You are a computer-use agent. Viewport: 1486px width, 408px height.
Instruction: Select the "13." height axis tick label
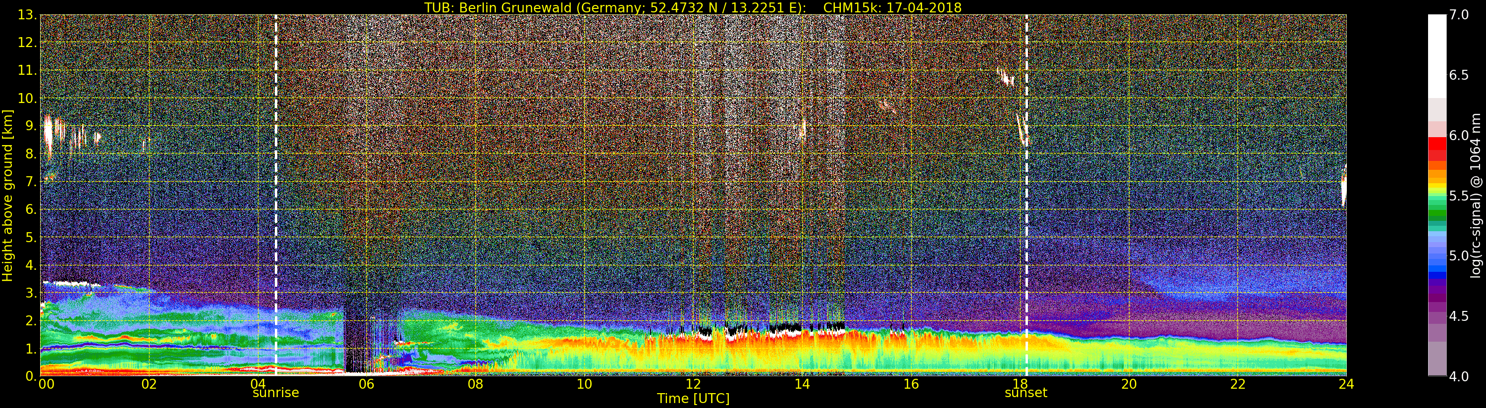[28, 15]
